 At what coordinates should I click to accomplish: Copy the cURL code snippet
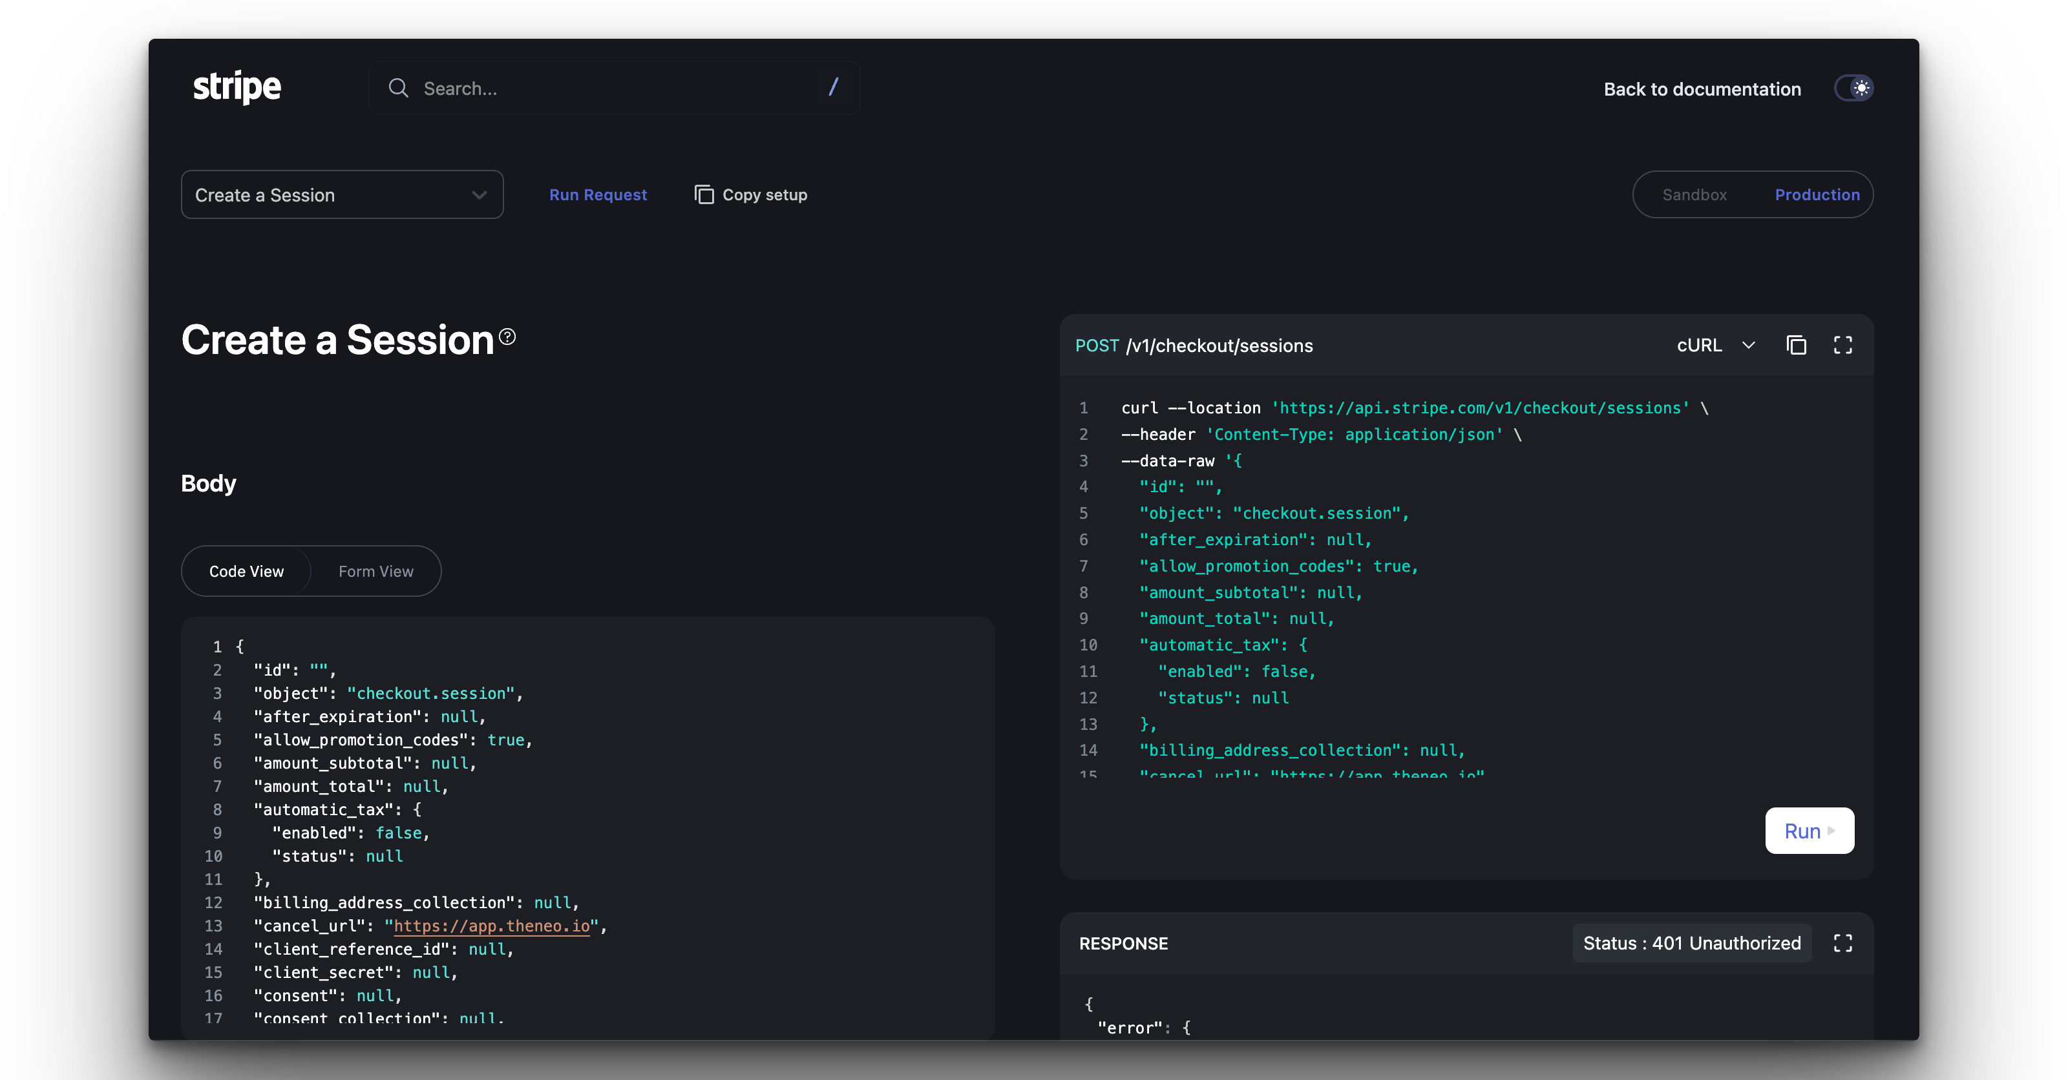(1796, 345)
